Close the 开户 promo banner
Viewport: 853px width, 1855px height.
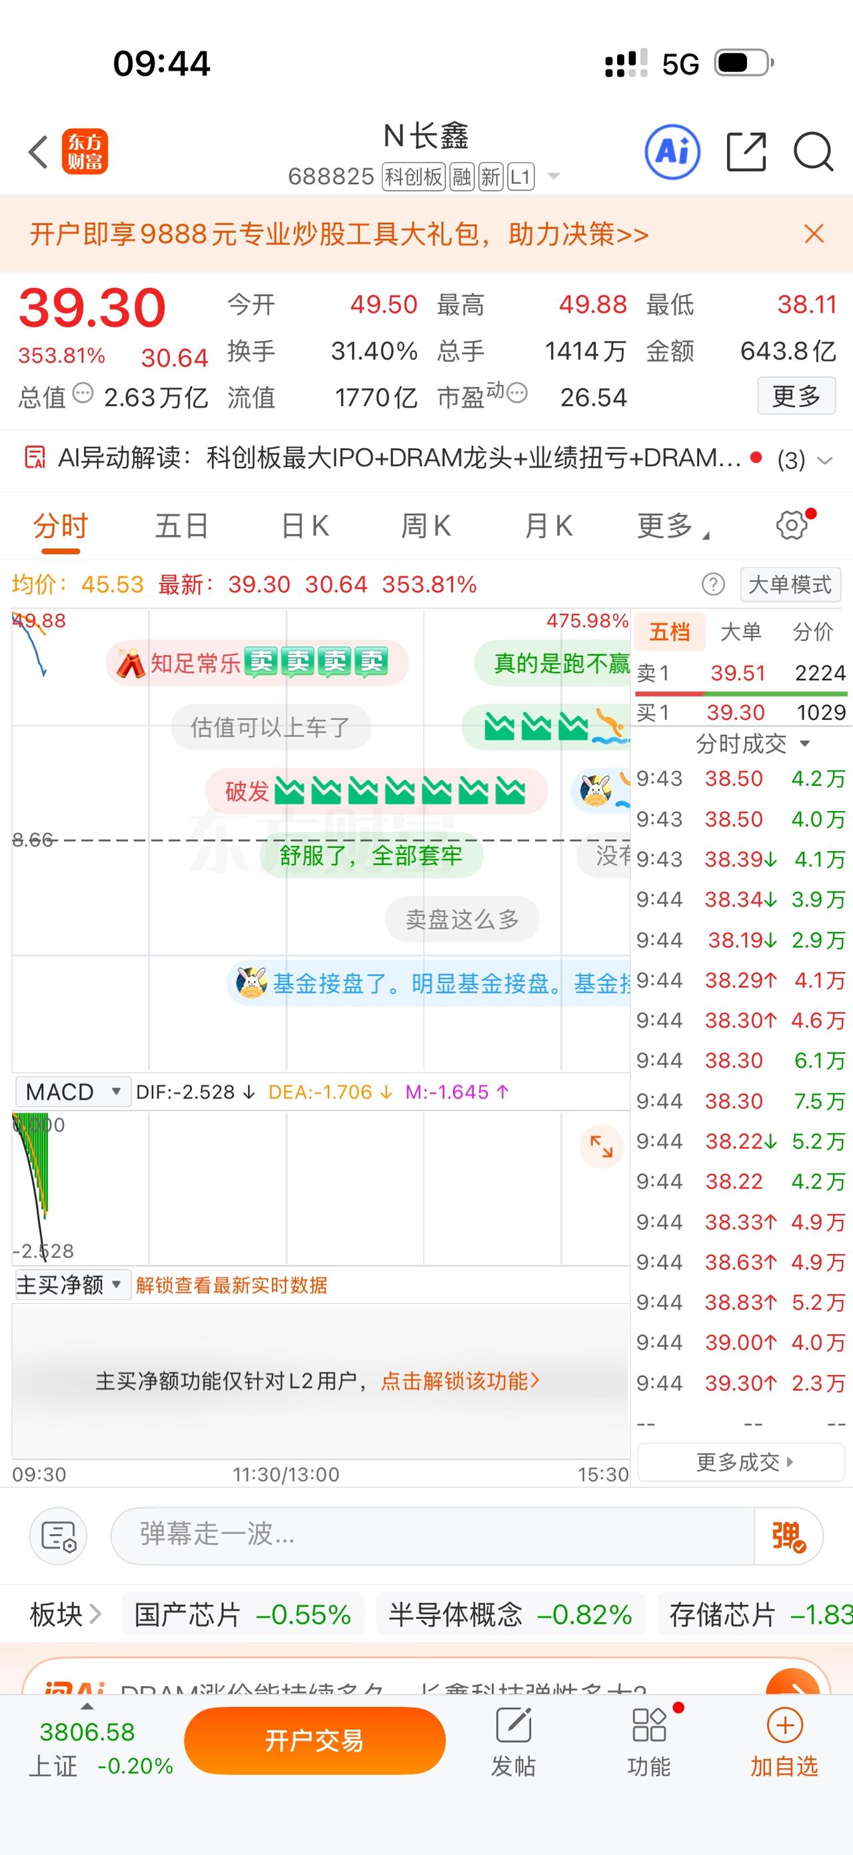click(x=814, y=233)
